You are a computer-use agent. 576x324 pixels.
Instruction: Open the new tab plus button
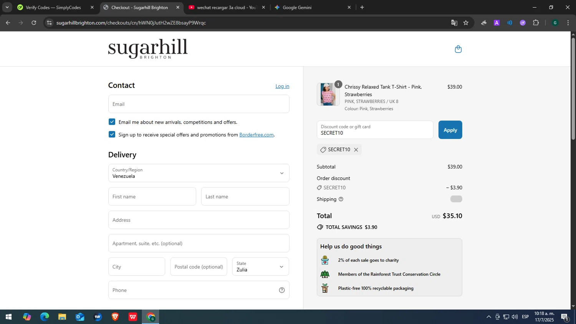pyautogui.click(x=362, y=7)
